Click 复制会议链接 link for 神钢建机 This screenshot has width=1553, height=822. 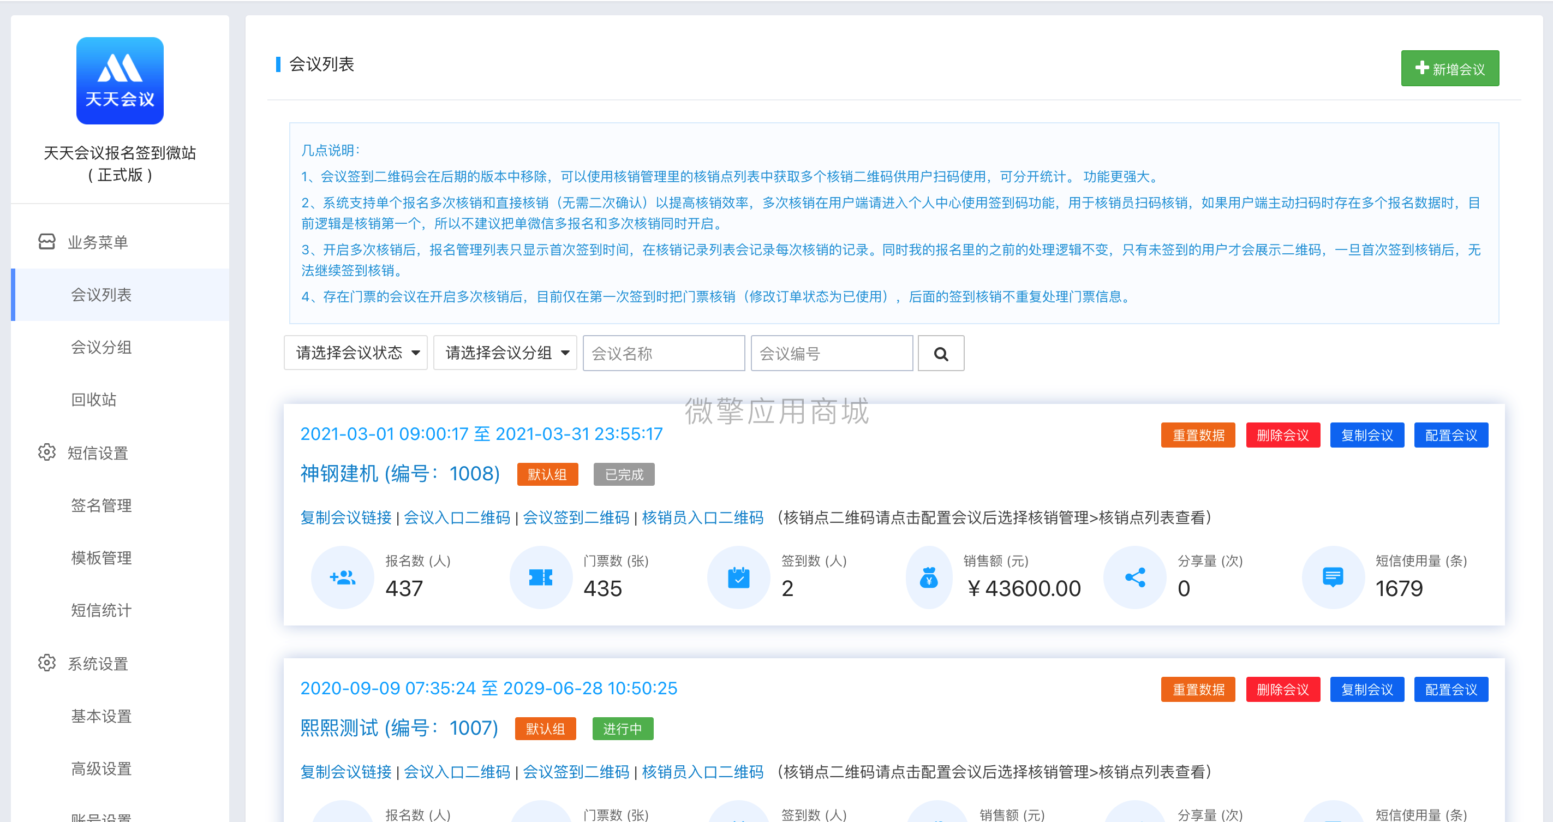pos(346,517)
